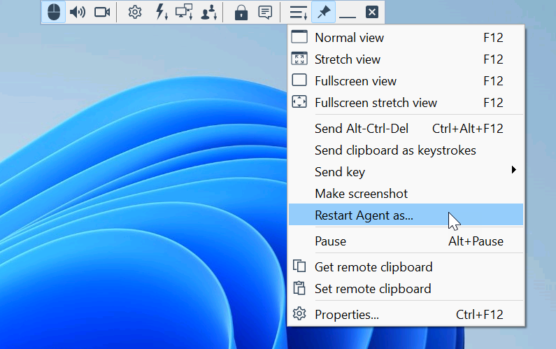Click Make screenshot menu item
The width and height of the screenshot is (556, 349).
[x=361, y=194]
